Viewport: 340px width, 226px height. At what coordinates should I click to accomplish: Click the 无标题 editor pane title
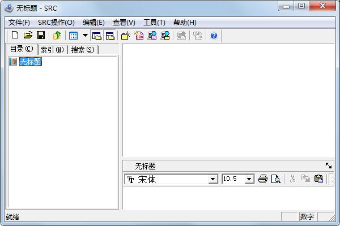click(145, 166)
